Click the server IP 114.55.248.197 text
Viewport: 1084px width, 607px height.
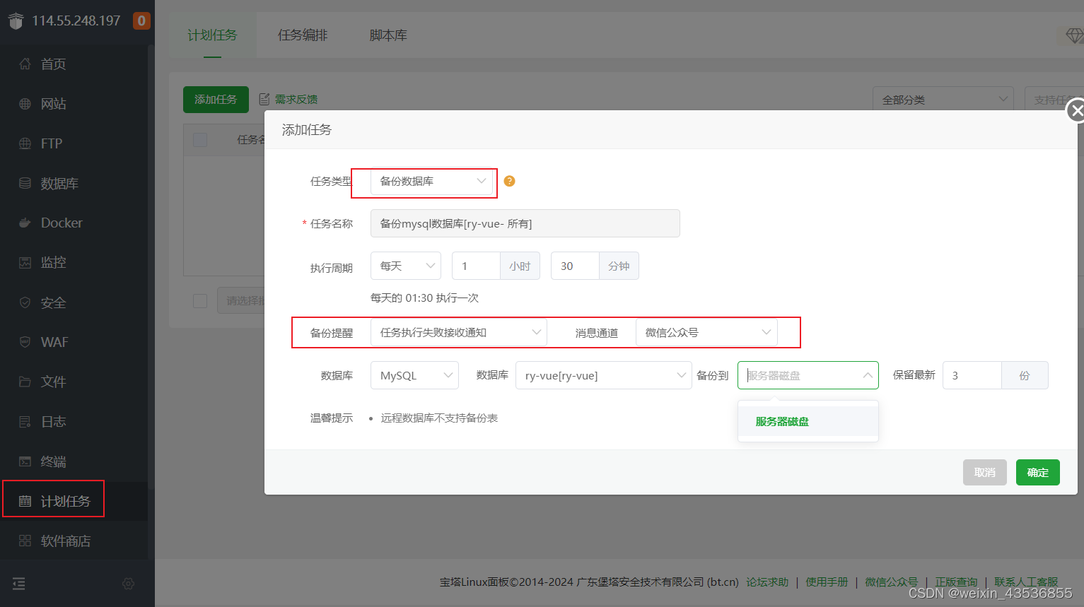click(76, 20)
